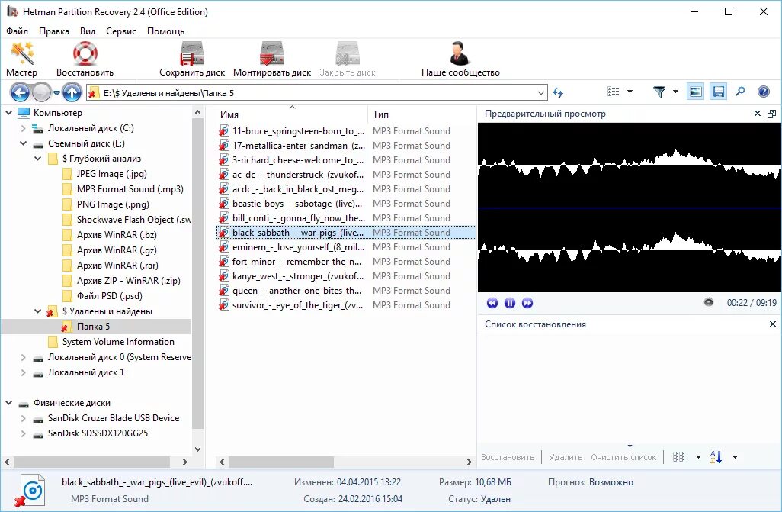Screen dimensions: 782x512
Task: Click Очистить список button
Action: (x=623, y=457)
